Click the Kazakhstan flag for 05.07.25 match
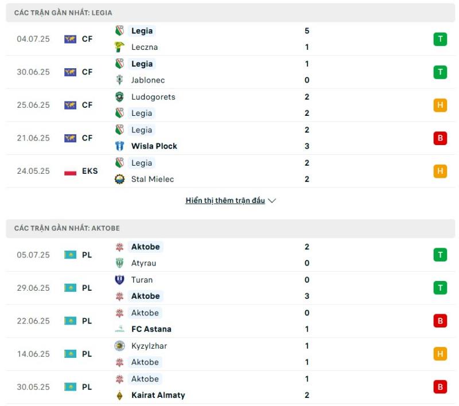The width and height of the screenshot is (459, 406). coord(70,255)
